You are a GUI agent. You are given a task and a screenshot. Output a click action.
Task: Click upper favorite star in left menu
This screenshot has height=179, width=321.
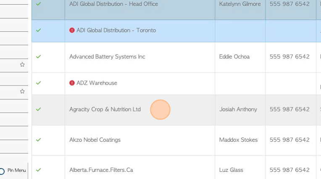click(22, 65)
